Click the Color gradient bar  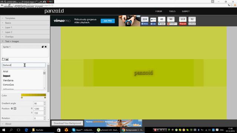click(34, 95)
